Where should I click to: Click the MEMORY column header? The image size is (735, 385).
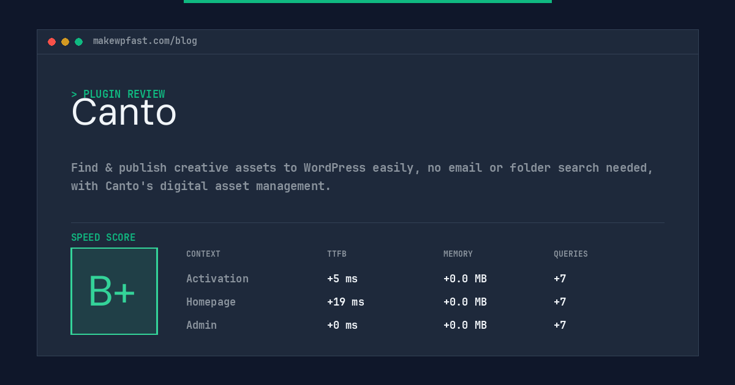coord(458,254)
